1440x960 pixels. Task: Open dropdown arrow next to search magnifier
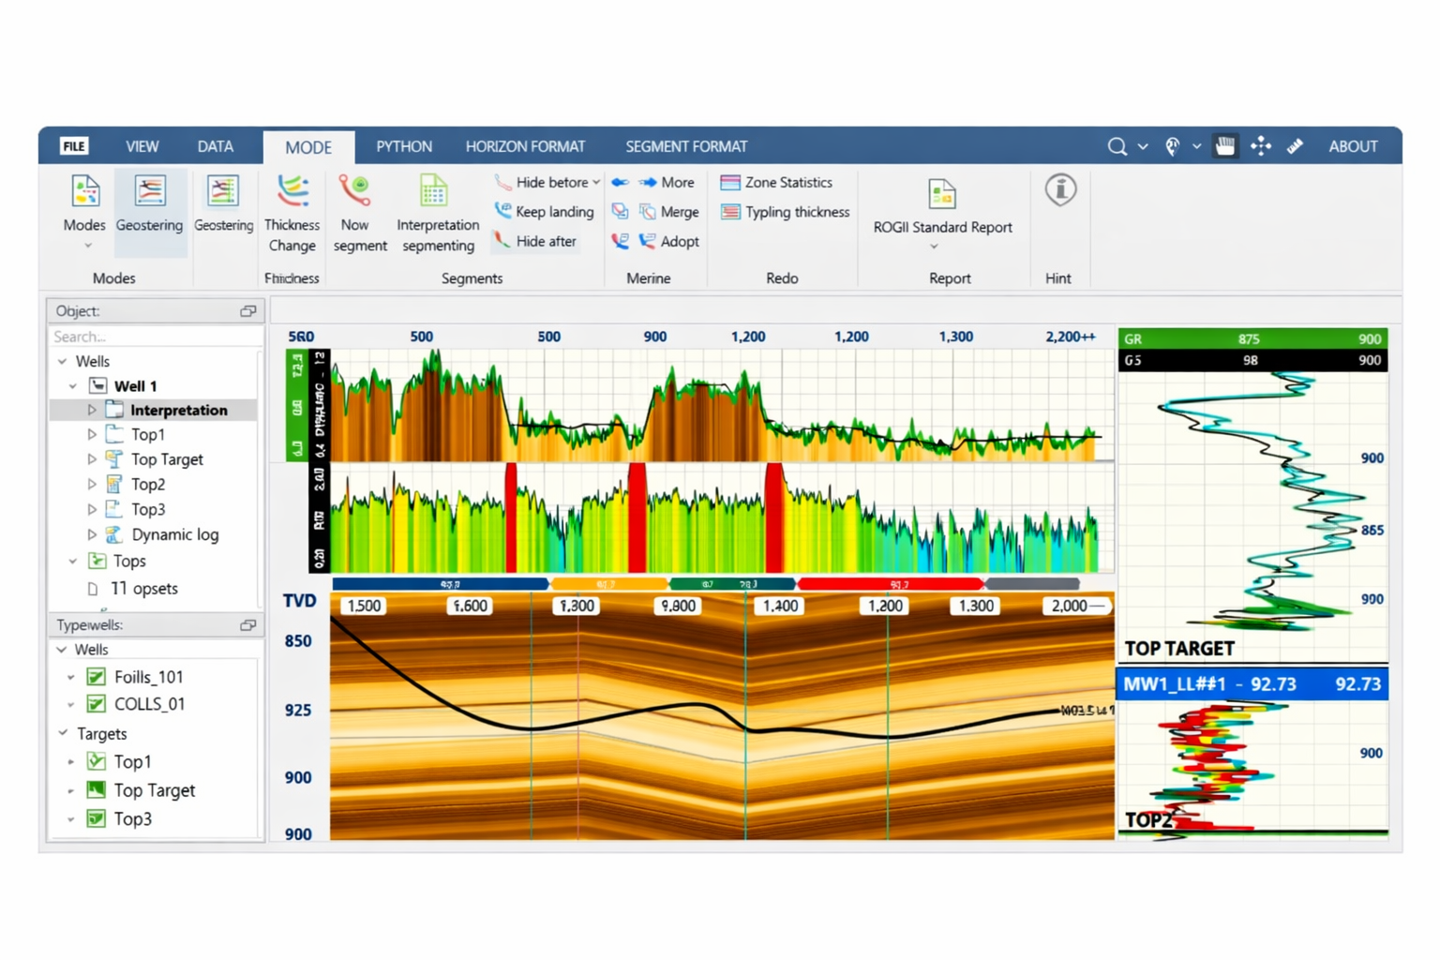pos(1143,147)
